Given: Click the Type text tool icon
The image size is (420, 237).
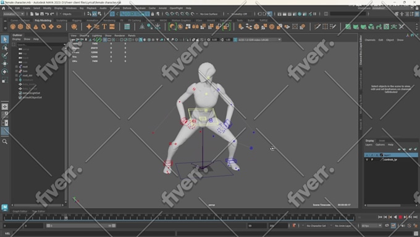Looking at the screenshot, I should tap(104, 27).
